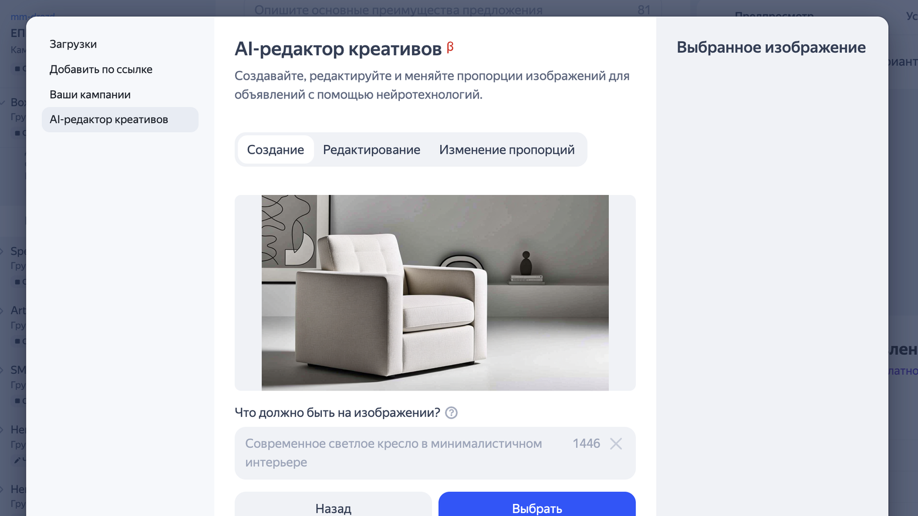Collapse the Bo… campaign in background list
The image size is (918, 516).
pyautogui.click(x=2, y=102)
